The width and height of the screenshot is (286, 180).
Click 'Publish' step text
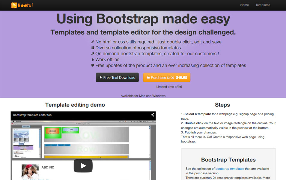[x=190, y=132]
